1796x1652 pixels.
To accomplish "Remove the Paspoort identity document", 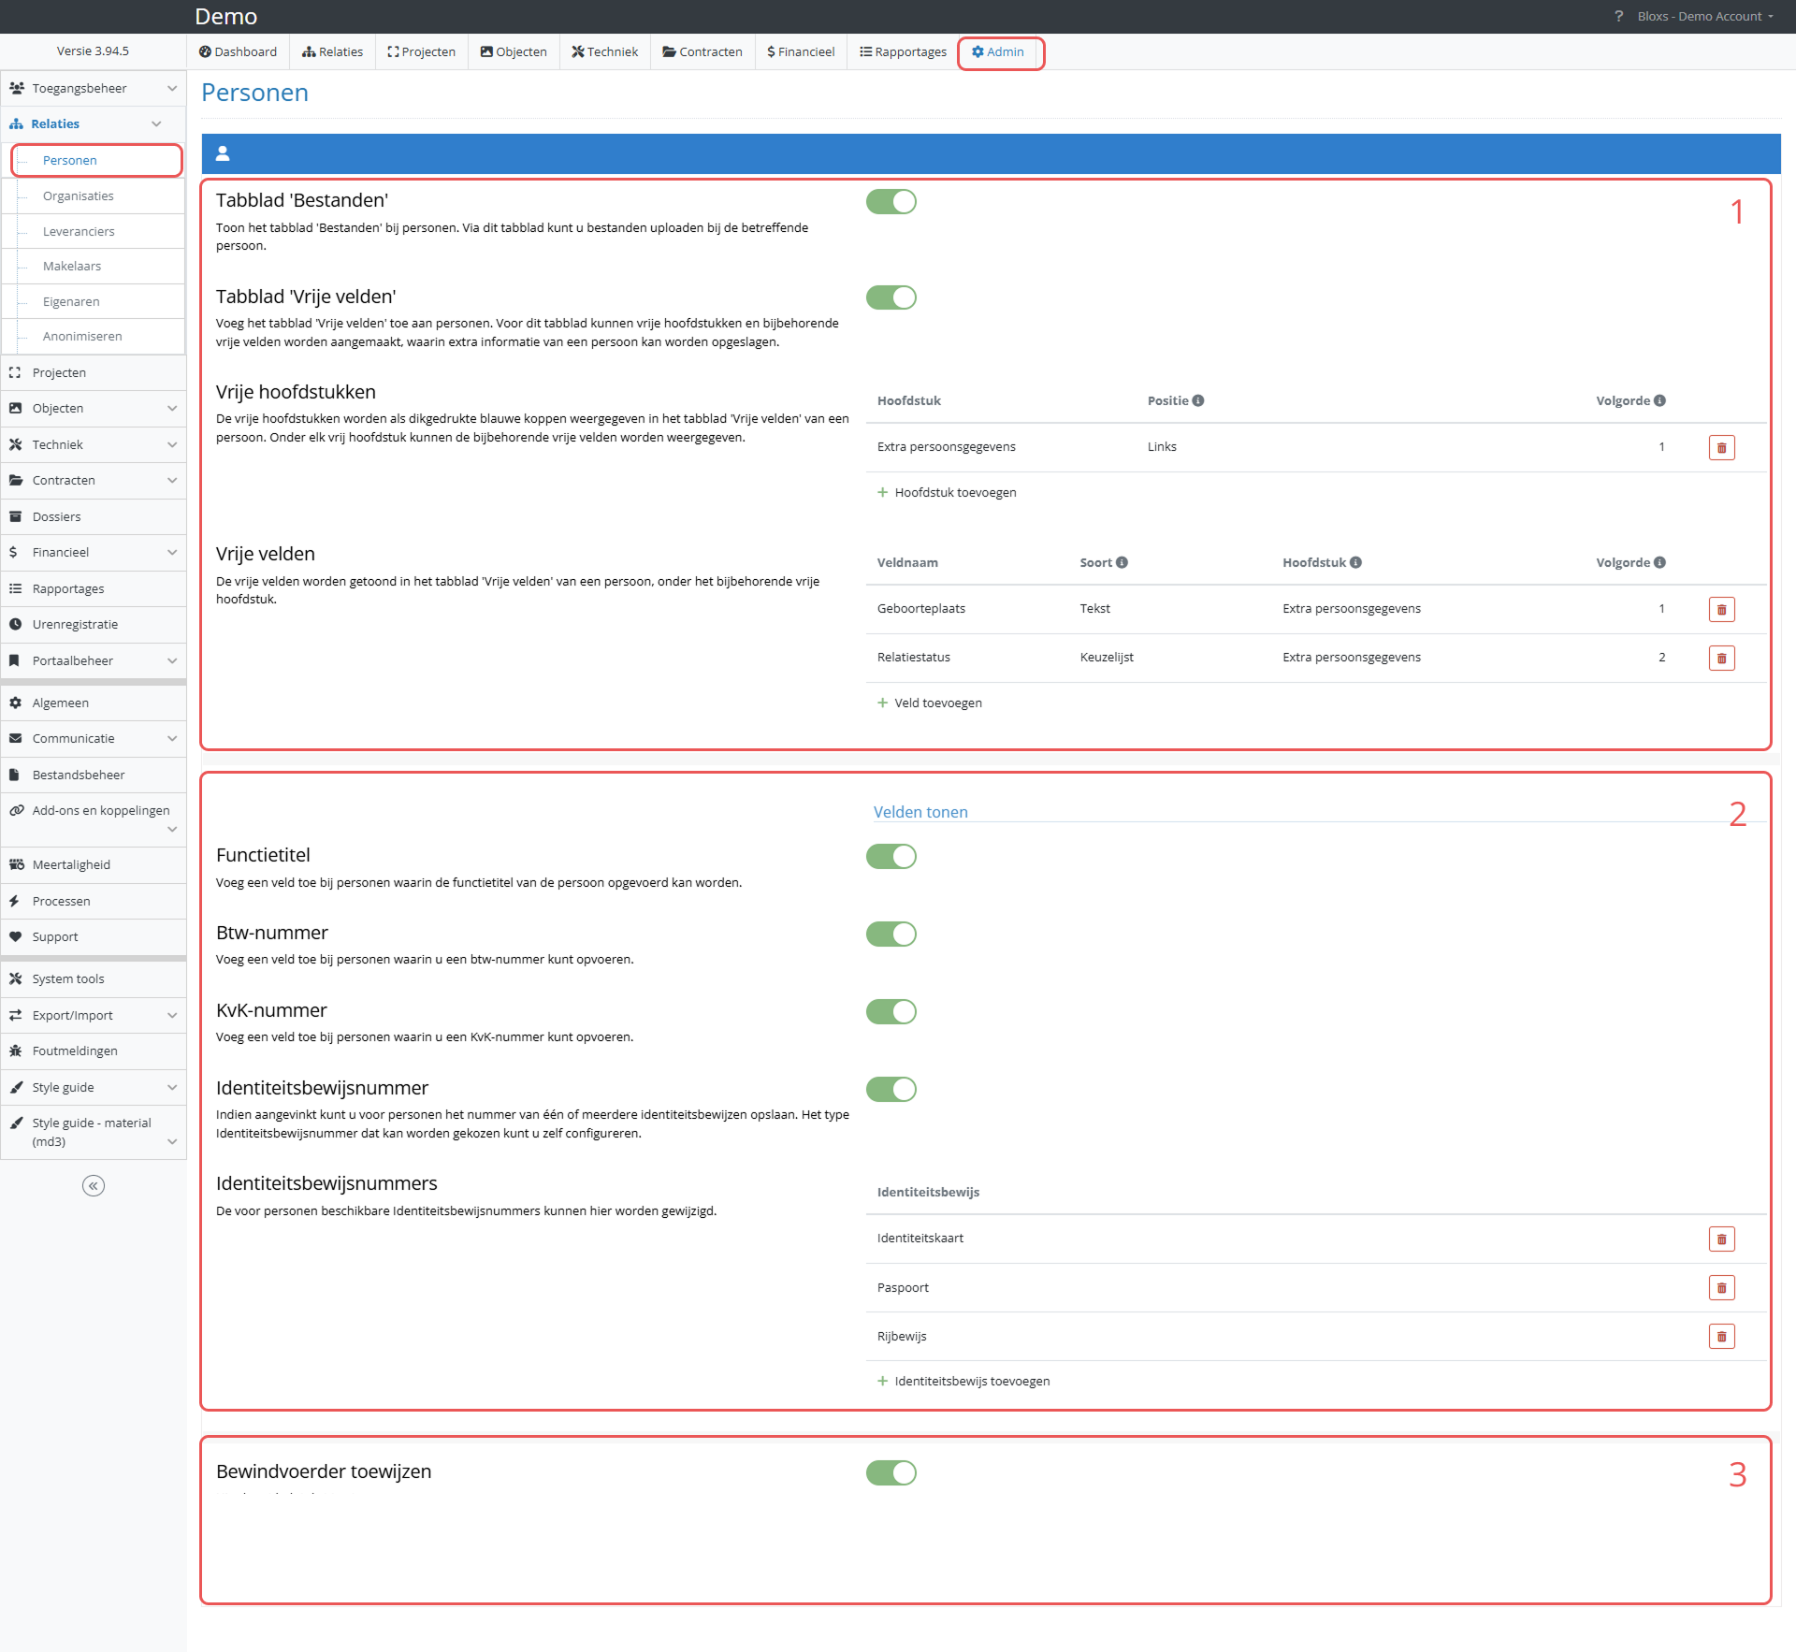I will pos(1721,1287).
